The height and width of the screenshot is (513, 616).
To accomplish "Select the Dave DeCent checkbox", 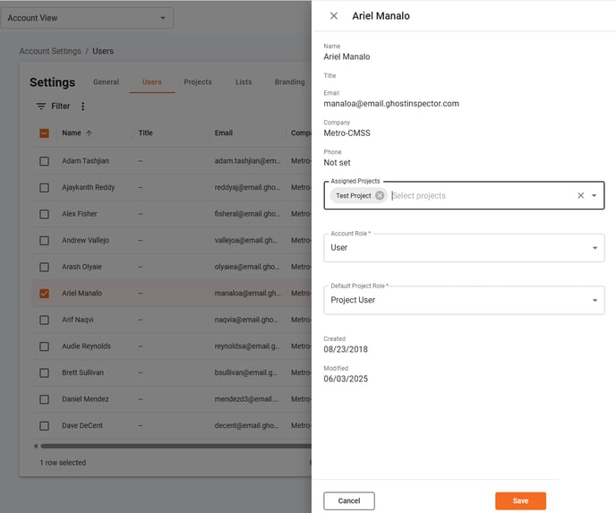I will click(x=45, y=426).
